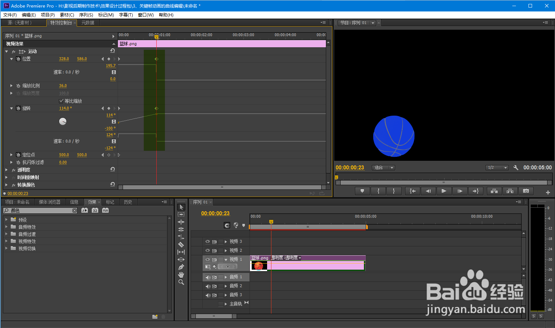Image resolution: width=555 pixels, height=328 pixels.
Task: Open the 文件(F) menu
Action: coord(10,15)
